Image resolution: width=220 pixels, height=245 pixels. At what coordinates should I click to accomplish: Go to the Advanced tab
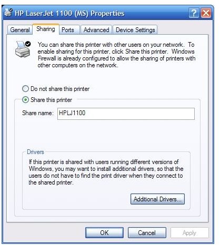pos(96,30)
